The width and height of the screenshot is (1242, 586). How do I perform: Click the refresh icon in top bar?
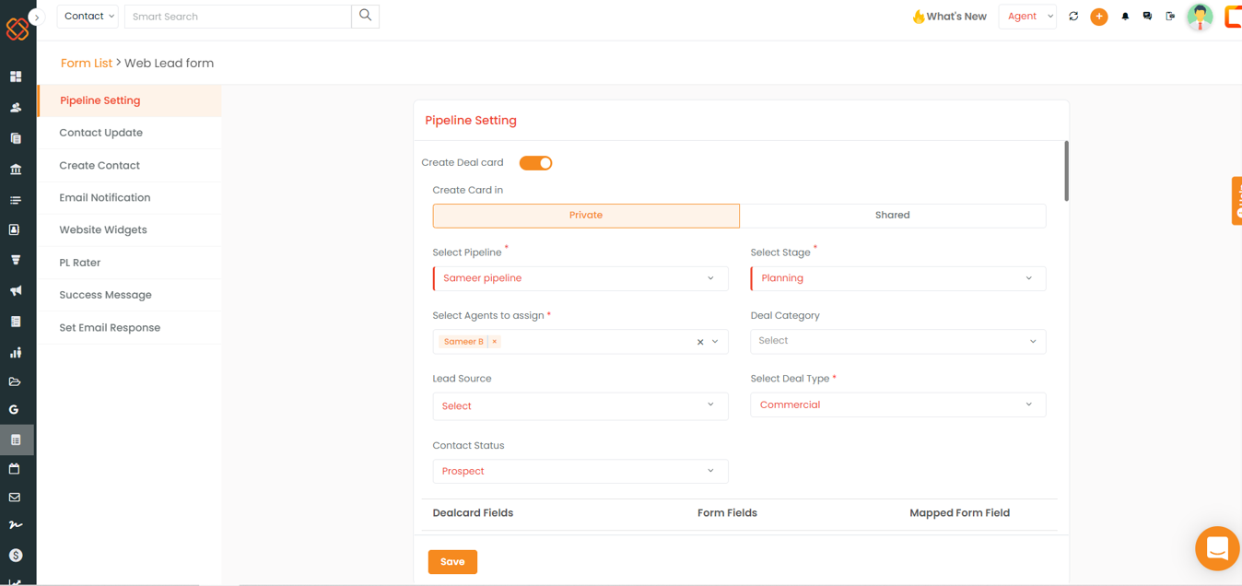[1073, 17]
